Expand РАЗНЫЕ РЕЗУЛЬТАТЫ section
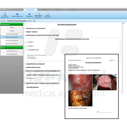 click(25, 67)
